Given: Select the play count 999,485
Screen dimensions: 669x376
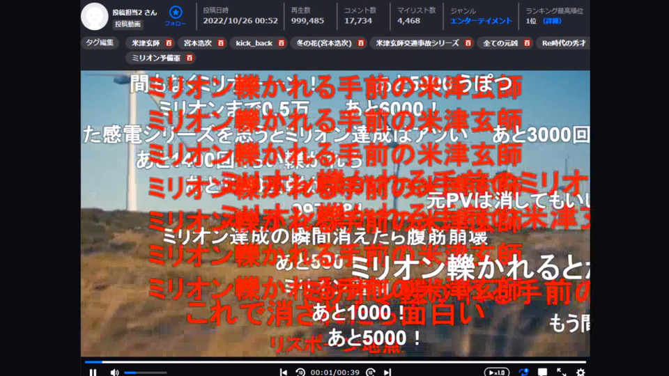Looking at the screenshot, I should 307,21.
